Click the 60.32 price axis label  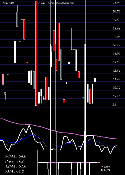pos(116,87)
